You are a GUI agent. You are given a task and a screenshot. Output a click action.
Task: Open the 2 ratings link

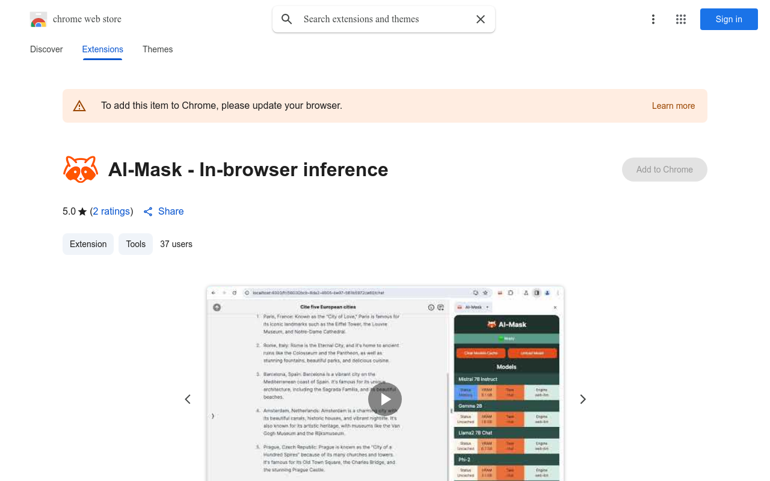coord(111,212)
